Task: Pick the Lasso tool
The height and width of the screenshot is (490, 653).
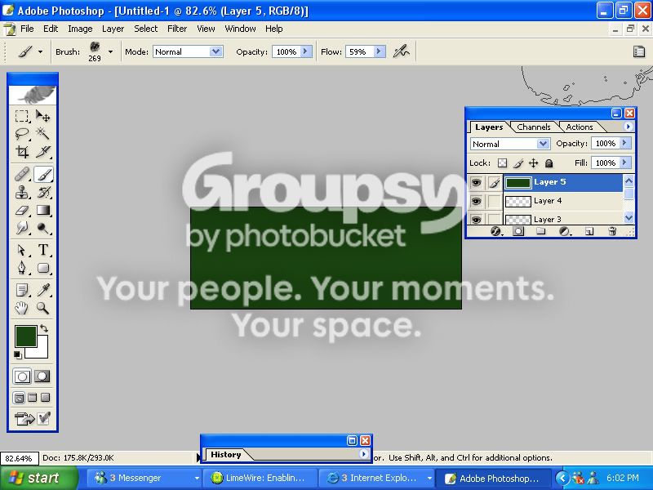Action: tap(22, 134)
